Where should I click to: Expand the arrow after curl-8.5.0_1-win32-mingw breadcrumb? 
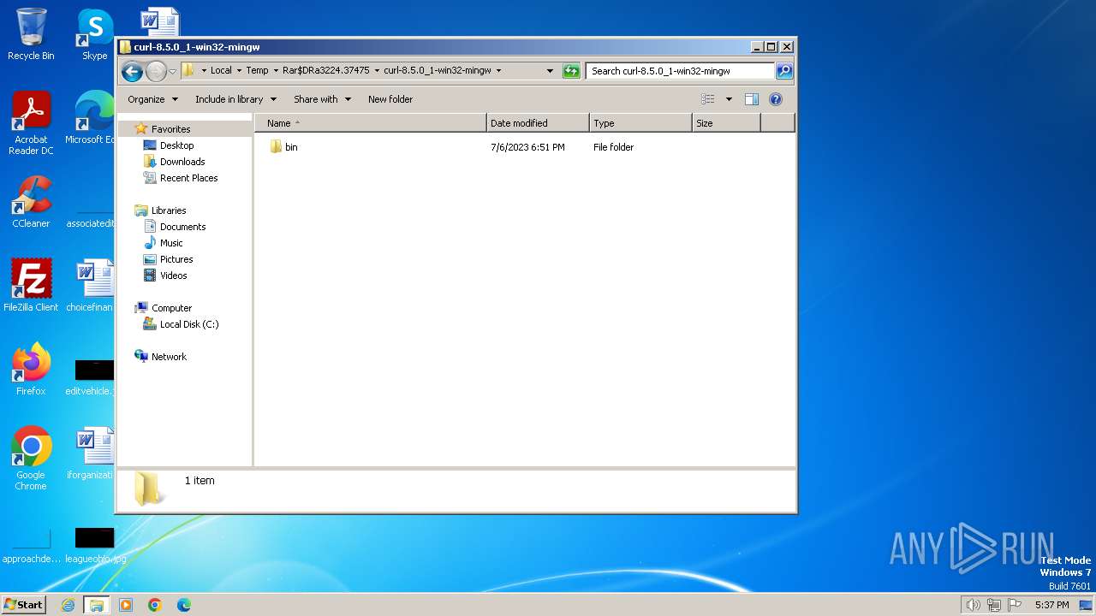(x=498, y=71)
